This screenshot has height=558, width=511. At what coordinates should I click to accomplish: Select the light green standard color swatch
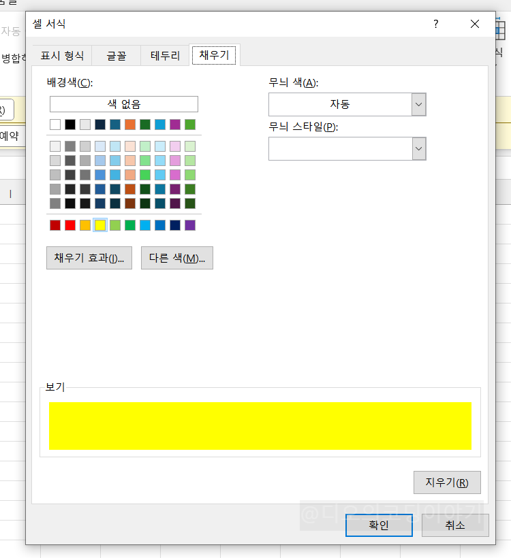pyautogui.click(x=115, y=225)
